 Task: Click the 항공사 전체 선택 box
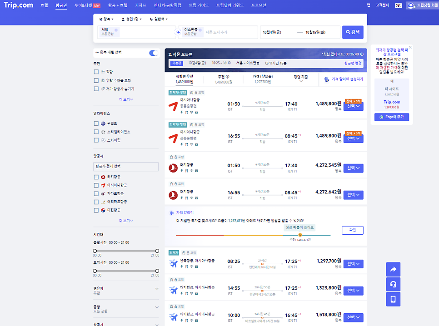[x=126, y=167]
